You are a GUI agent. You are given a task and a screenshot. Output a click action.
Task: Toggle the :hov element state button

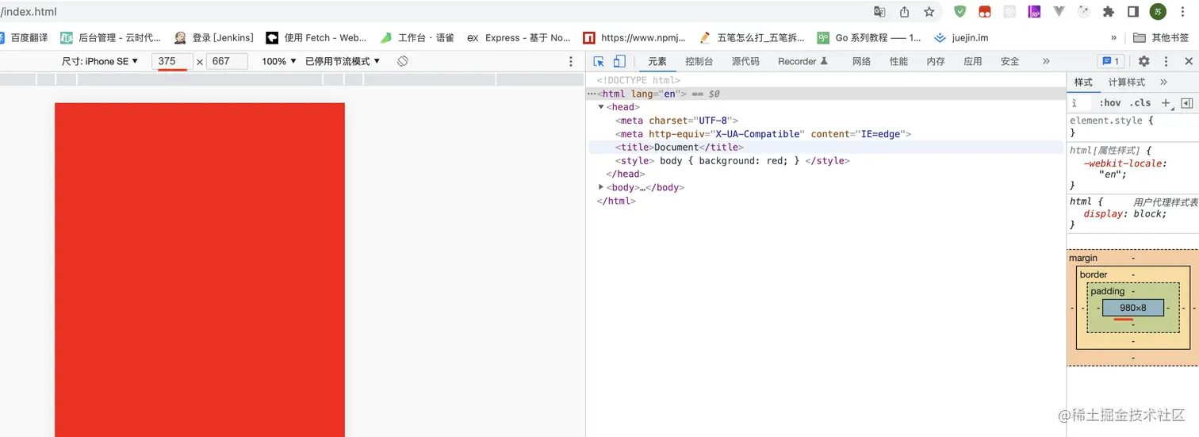pyautogui.click(x=1110, y=103)
